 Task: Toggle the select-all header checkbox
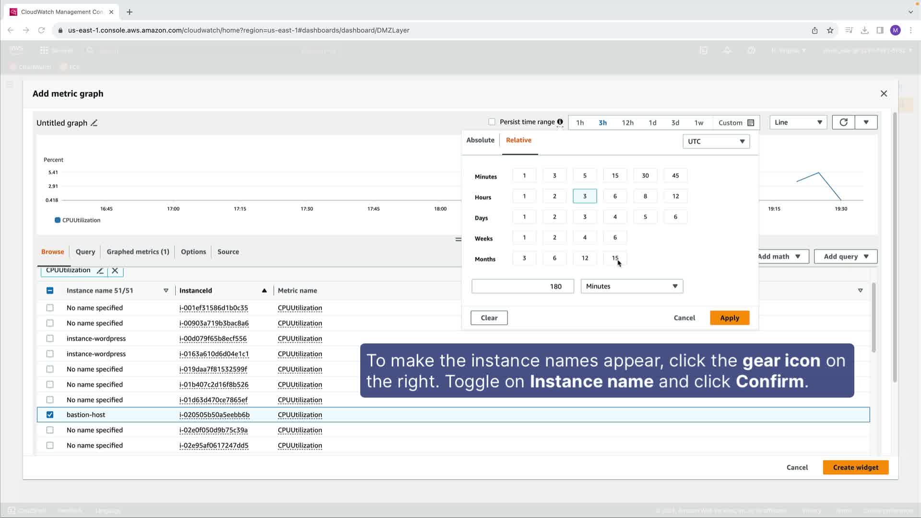coord(50,291)
